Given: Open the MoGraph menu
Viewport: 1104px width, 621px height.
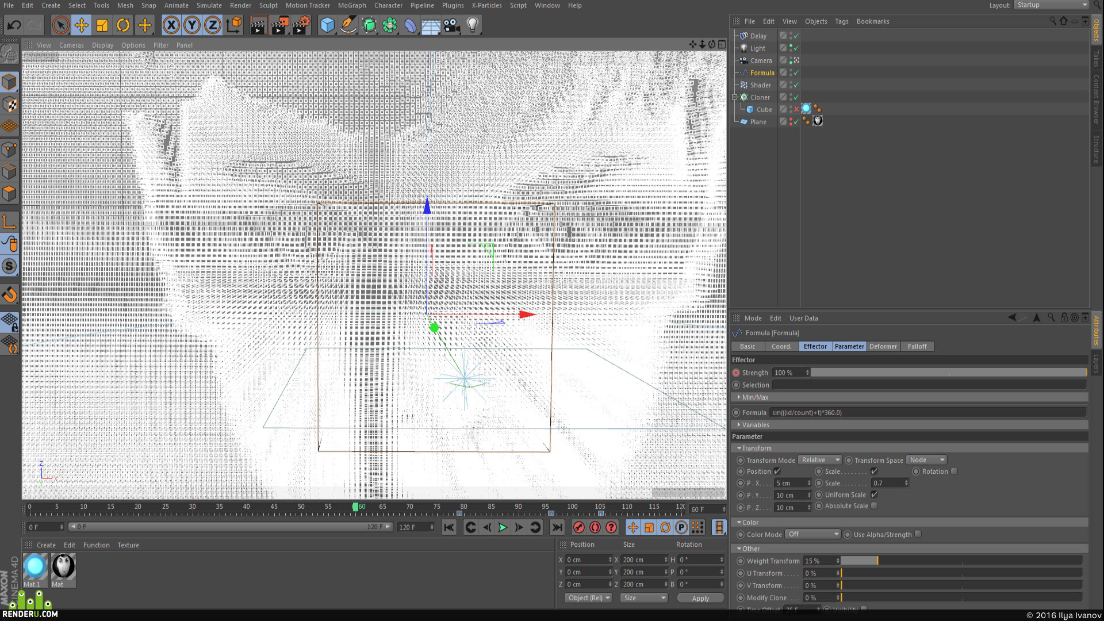Looking at the screenshot, I should click(352, 5).
